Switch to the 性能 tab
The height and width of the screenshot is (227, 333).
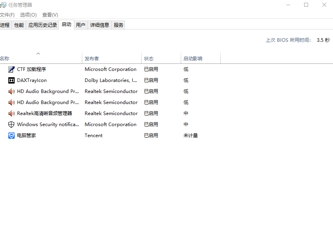pos(19,25)
